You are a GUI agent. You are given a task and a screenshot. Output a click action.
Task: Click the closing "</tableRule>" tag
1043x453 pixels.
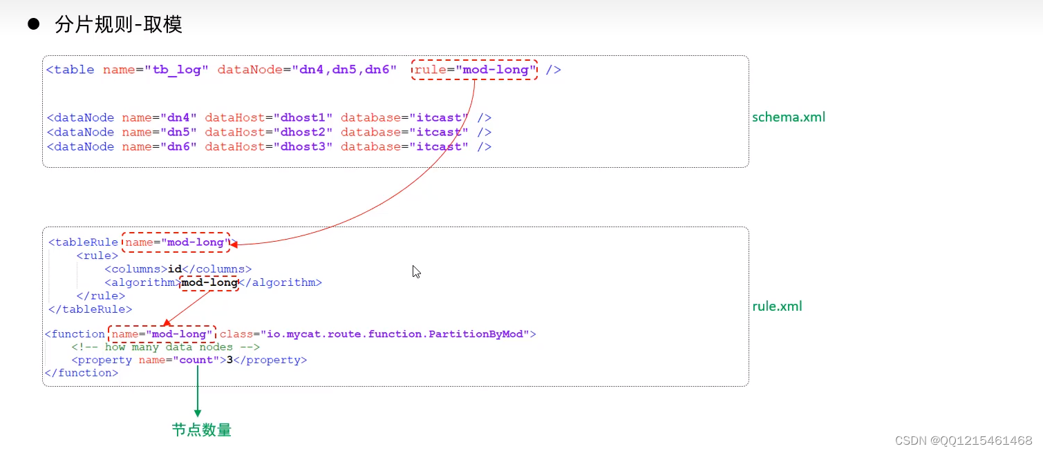pos(91,309)
